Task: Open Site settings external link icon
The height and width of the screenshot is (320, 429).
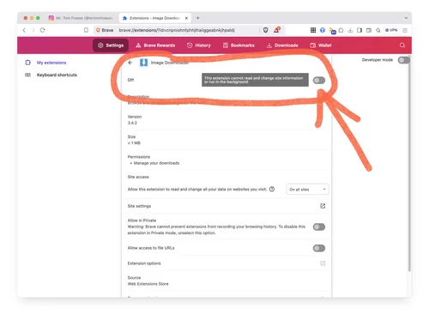Action: click(x=323, y=206)
